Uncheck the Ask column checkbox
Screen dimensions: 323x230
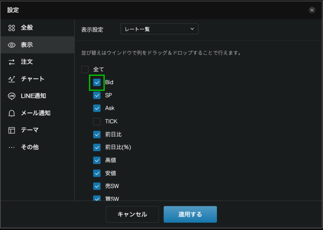point(97,108)
